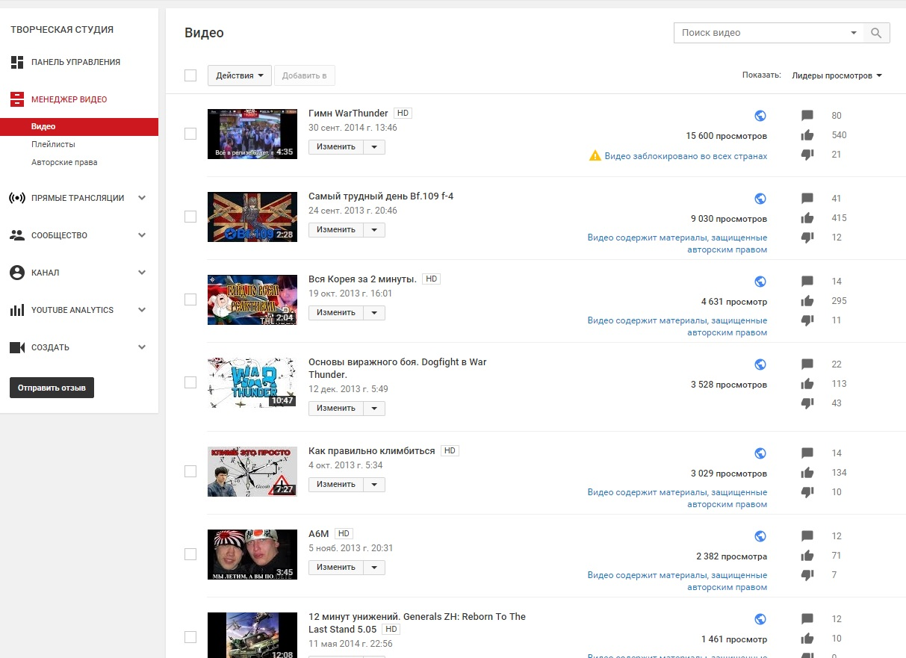Expand the YouTube Analytics section chevron

coord(142,310)
